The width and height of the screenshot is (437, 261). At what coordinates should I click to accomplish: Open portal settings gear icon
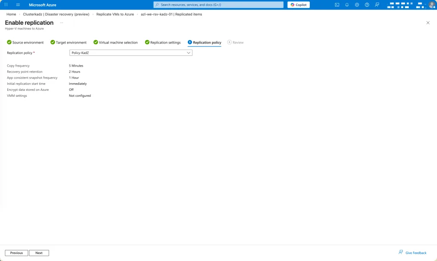[357, 5]
